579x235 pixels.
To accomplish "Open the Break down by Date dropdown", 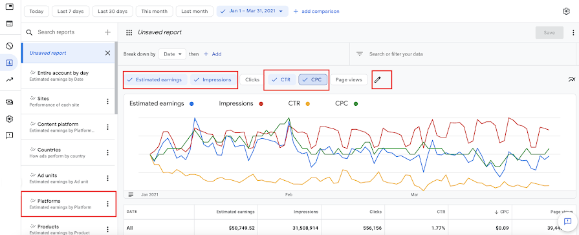I will (x=172, y=54).
